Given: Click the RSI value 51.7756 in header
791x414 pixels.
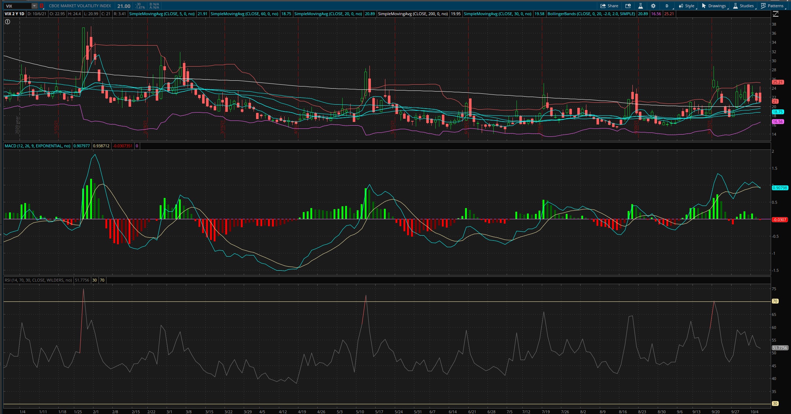Looking at the screenshot, I should click(82, 280).
